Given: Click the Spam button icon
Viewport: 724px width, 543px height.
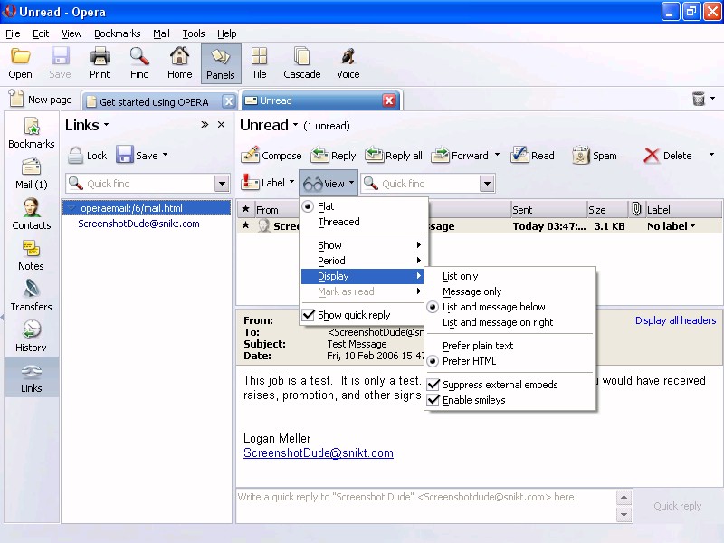Looking at the screenshot, I should point(582,156).
